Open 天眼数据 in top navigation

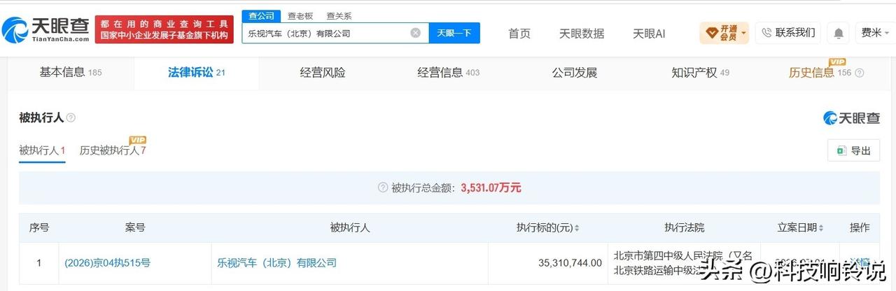click(582, 33)
